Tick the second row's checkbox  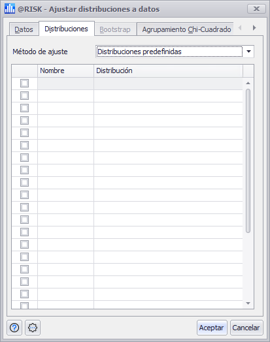click(x=24, y=95)
